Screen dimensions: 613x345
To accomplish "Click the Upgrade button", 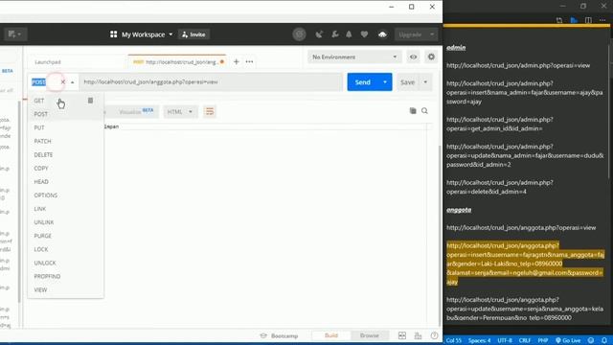I will (x=410, y=34).
